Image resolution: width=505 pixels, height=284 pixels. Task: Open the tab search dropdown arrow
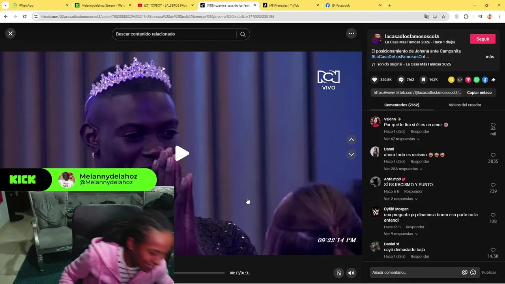click(5, 6)
